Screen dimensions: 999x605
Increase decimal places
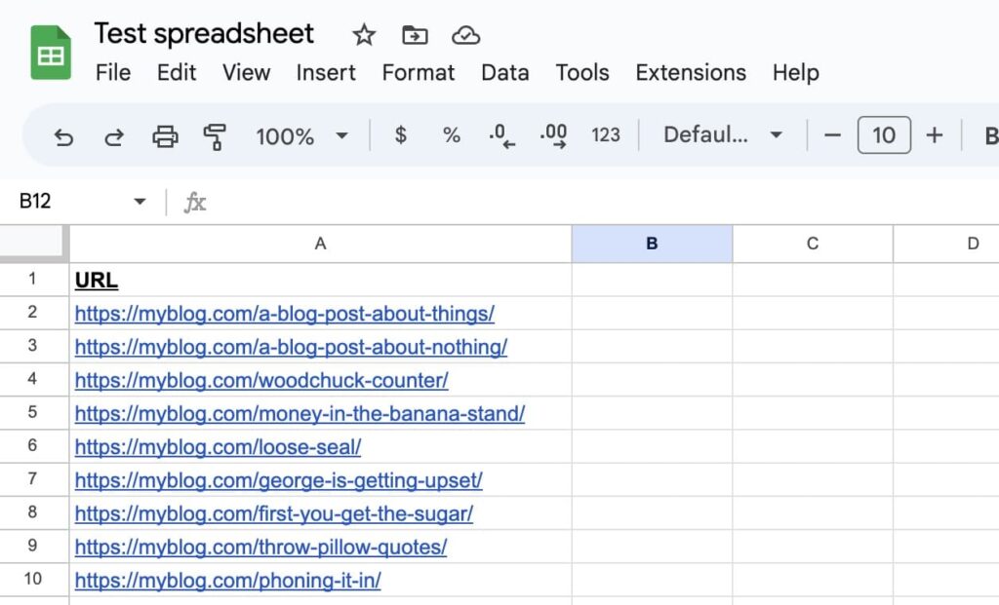tap(554, 135)
